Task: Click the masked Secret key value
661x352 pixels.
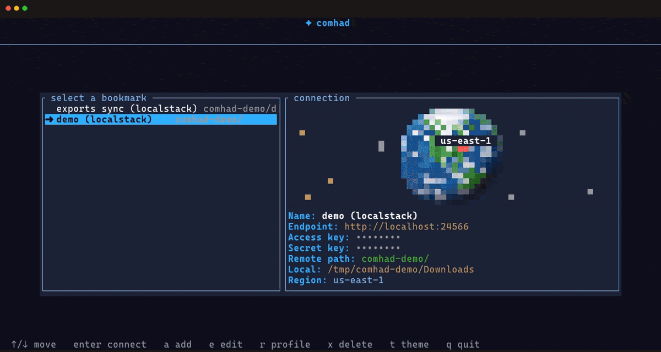Action: tap(378, 249)
